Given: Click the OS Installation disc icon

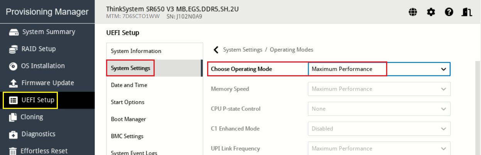Looking at the screenshot, I should tap(14, 66).
